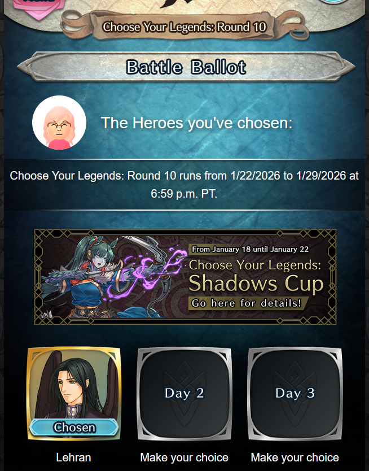Viewport: 369px width, 471px height.
Task: Select the Mii avatar profile picture
Action: click(x=59, y=123)
